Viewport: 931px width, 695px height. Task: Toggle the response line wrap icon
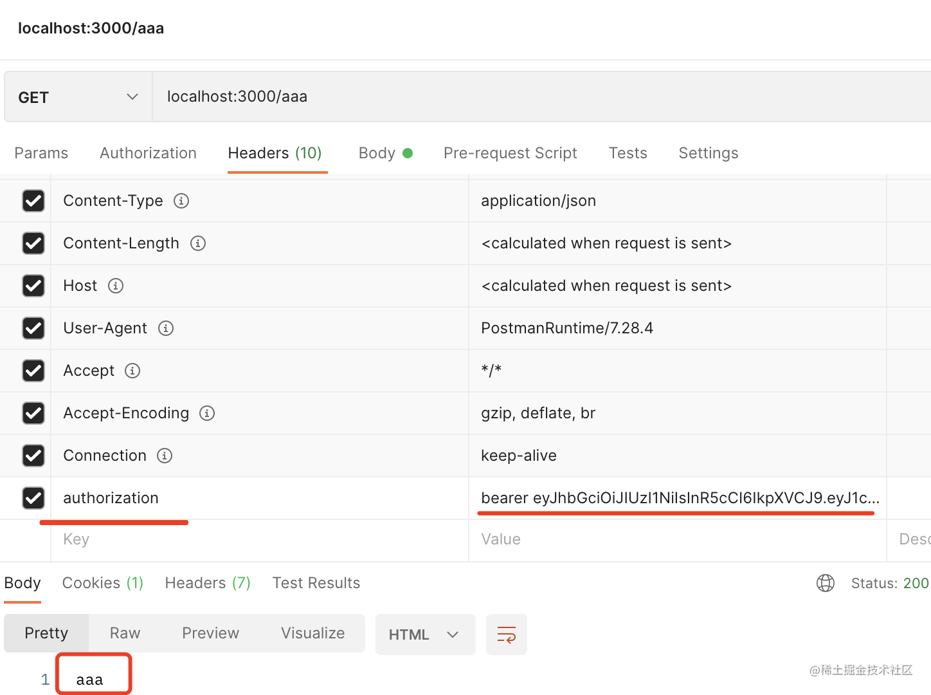[x=506, y=635]
